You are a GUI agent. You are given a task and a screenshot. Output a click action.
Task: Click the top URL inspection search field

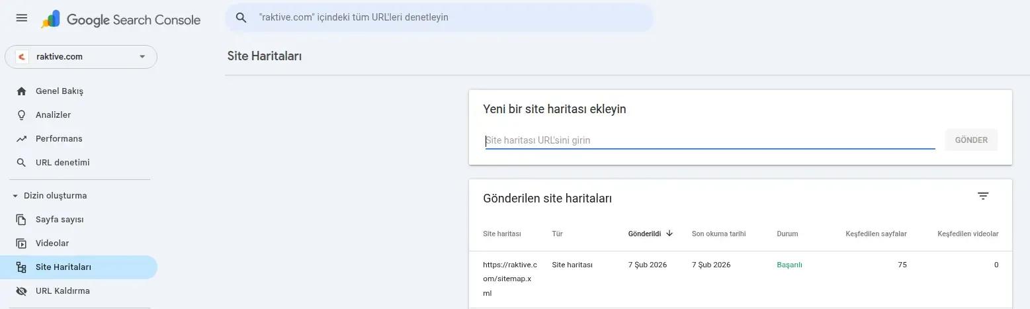coord(439,17)
